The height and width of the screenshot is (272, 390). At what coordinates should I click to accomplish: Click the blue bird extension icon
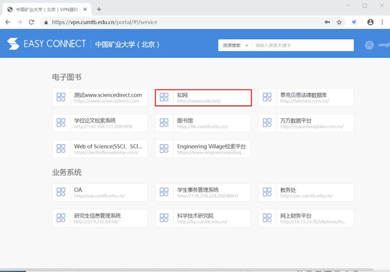point(354,22)
